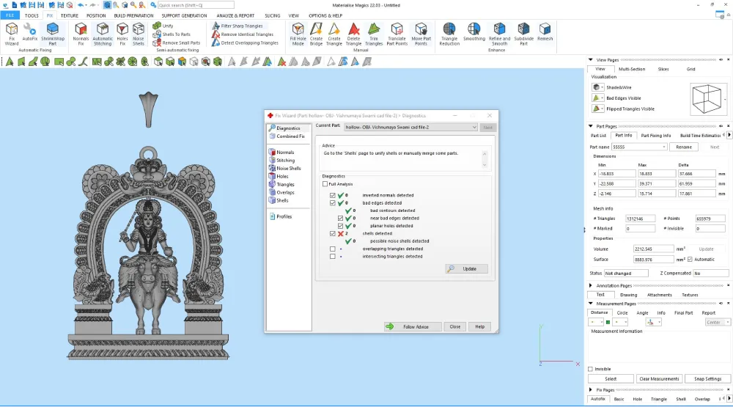Screen dimensions: 733x407
Task: Click Shells To Parts
Action: pos(172,34)
